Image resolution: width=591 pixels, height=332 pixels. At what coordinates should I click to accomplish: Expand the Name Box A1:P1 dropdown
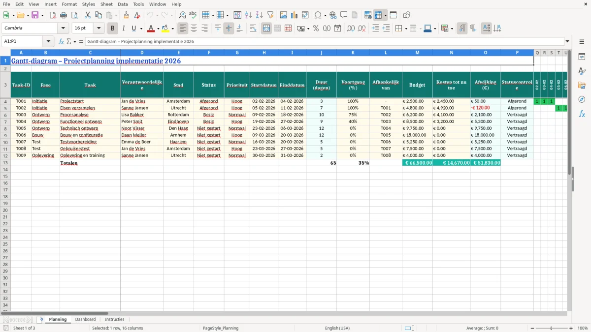pos(48,42)
